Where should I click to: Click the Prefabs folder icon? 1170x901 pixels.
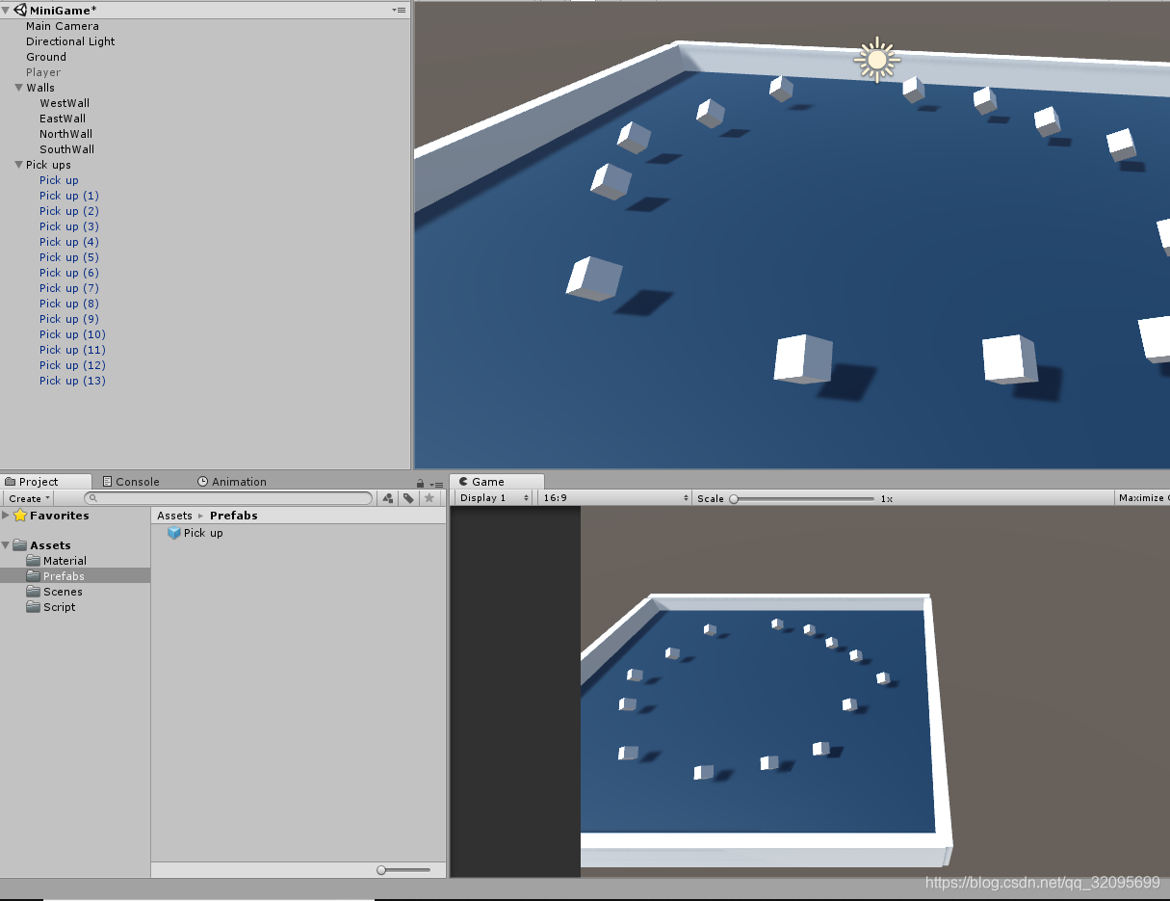[x=34, y=576]
